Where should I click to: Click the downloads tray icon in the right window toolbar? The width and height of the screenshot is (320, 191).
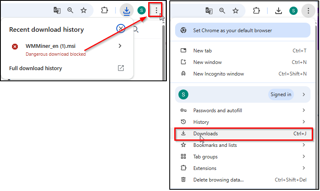tap(279, 11)
